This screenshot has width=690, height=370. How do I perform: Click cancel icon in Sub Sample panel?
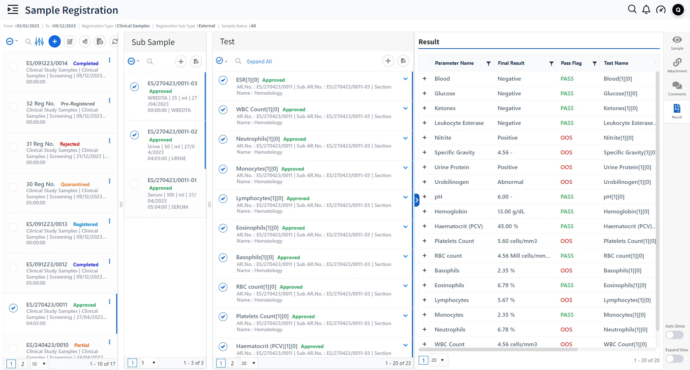pyautogui.click(x=196, y=62)
